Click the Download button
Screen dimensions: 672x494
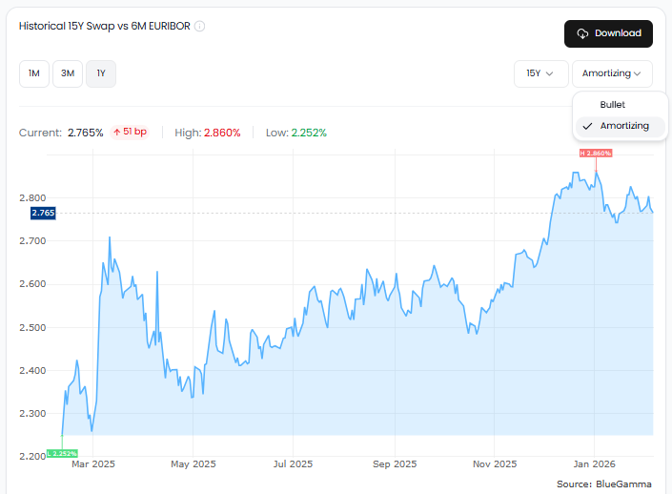608,33
